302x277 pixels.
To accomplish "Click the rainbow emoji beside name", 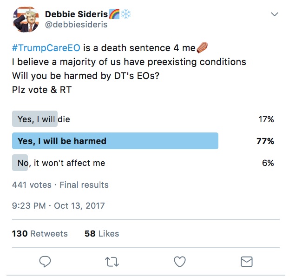I will (x=115, y=14).
